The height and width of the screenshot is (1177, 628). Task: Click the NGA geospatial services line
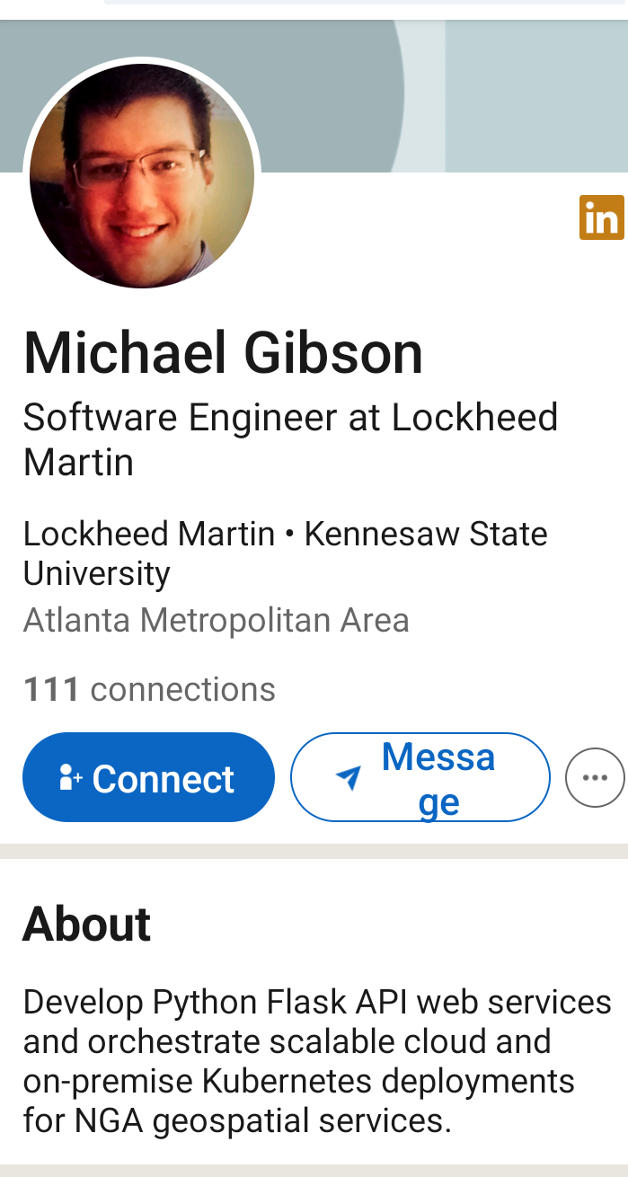click(x=237, y=1120)
